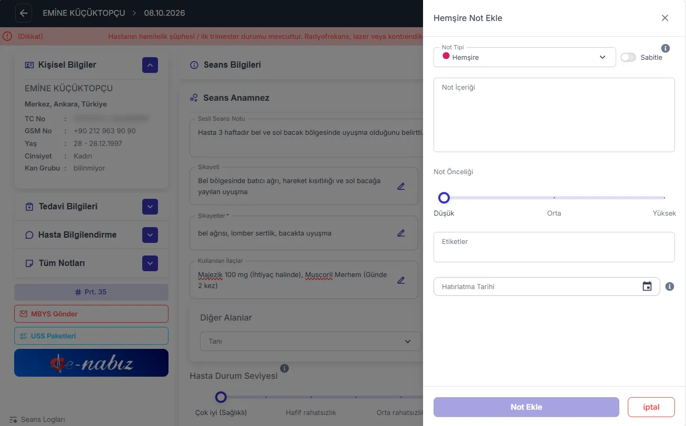The image size is (686, 426).
Task: Click the Prt. 35 button
Action: click(x=91, y=292)
